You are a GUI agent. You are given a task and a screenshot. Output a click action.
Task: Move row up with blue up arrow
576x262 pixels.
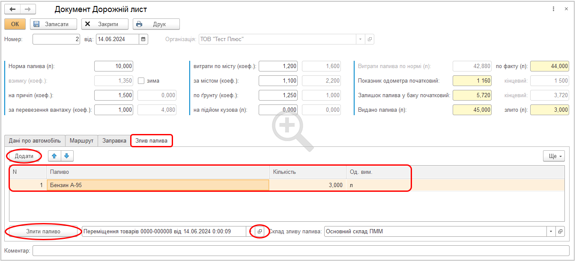point(54,156)
